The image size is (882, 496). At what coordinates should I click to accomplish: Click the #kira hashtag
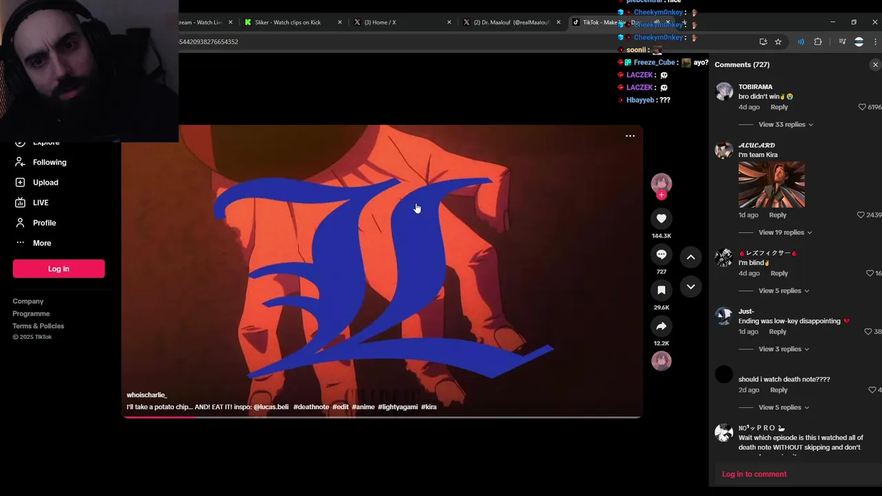click(429, 406)
